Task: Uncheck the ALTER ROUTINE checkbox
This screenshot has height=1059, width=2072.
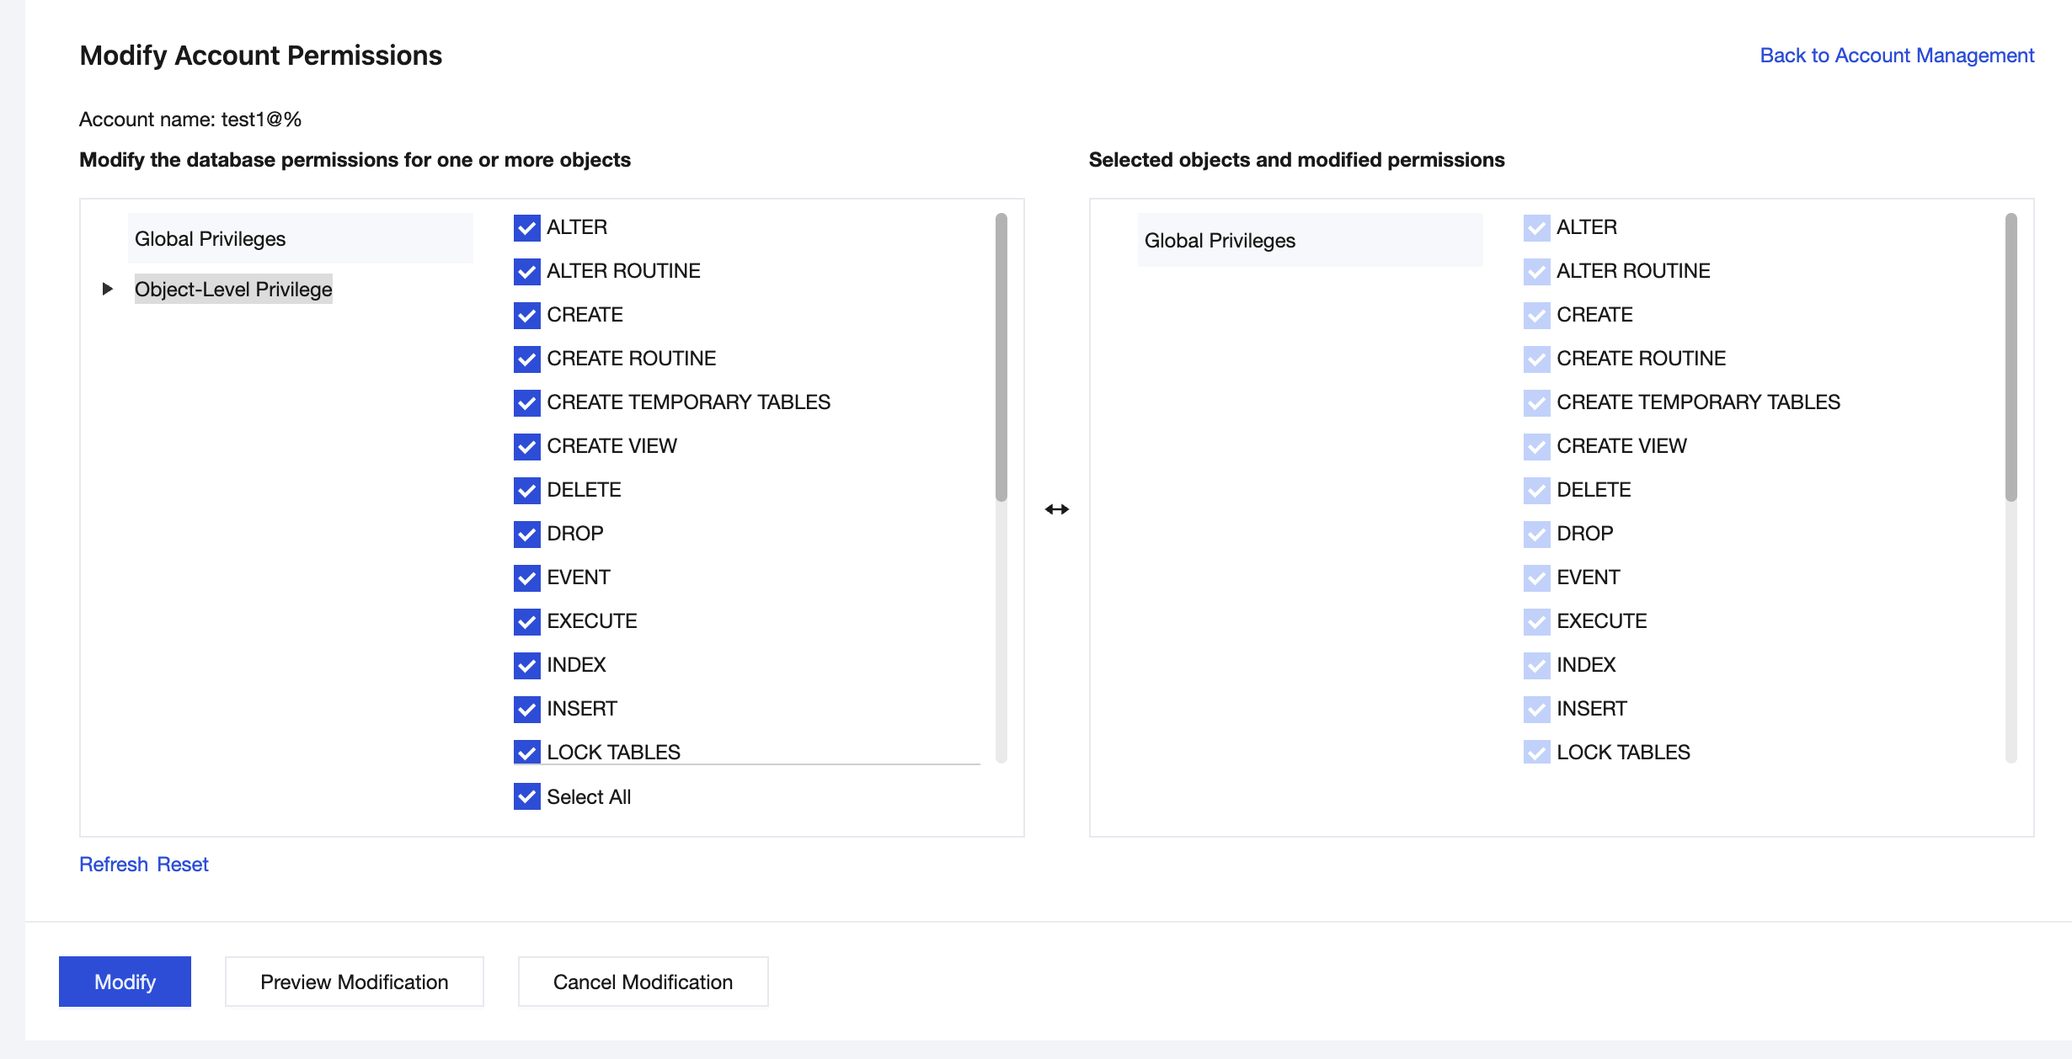Action: (x=526, y=271)
